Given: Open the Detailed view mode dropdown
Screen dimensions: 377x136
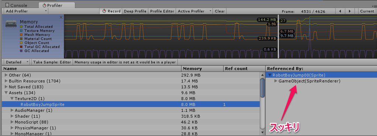Looking at the screenshot, I should 17,62.
